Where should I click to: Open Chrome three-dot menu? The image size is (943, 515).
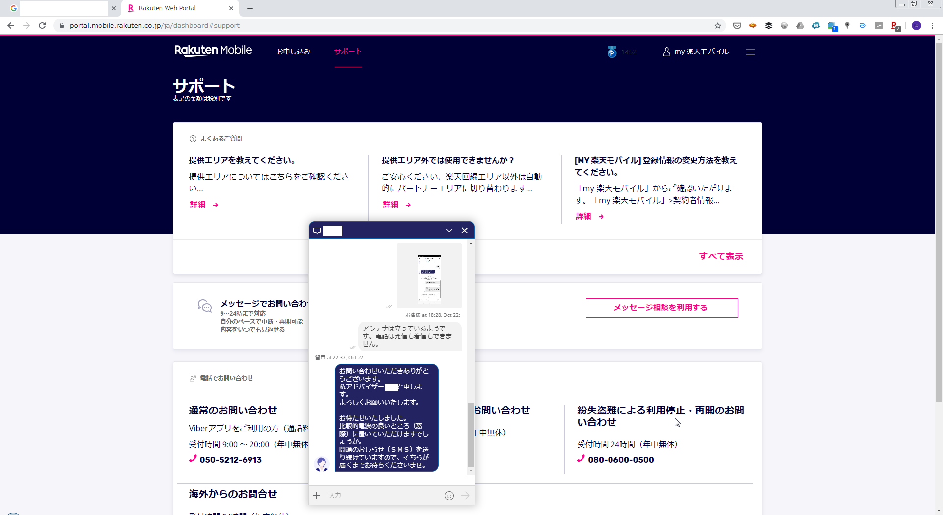pos(932,26)
